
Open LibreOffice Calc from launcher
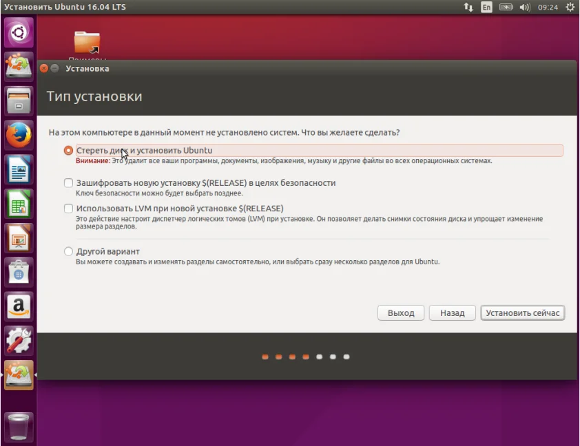tap(19, 204)
